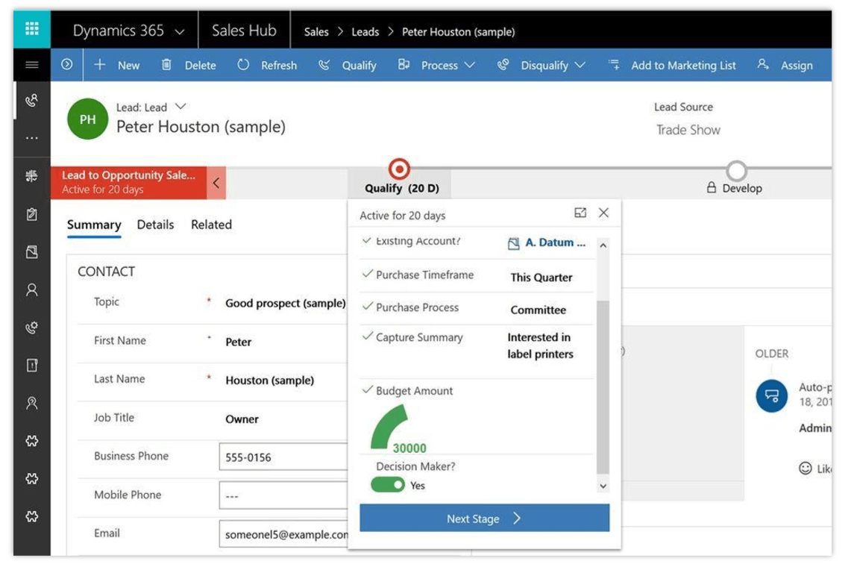Viewport: 851px width, 567px height.
Task: Open the app launcher waffle icon
Action: click(x=32, y=28)
